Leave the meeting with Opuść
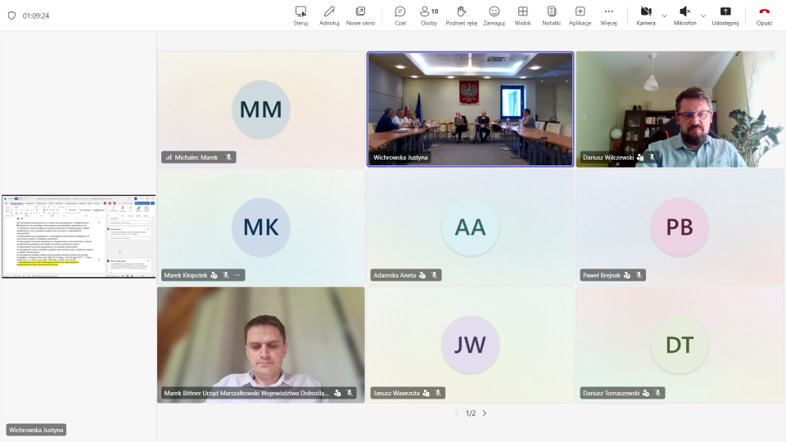786x442 pixels. pos(764,16)
